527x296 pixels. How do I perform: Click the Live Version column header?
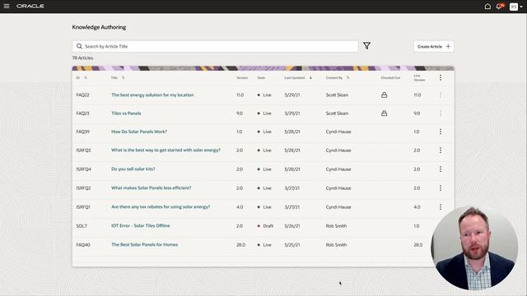click(419, 77)
